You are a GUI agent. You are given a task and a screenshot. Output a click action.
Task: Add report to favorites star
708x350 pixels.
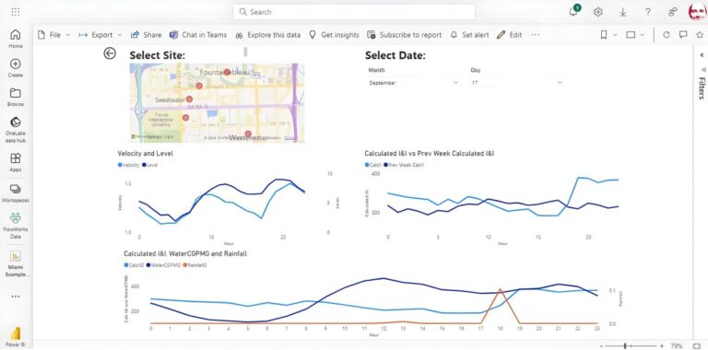point(700,35)
